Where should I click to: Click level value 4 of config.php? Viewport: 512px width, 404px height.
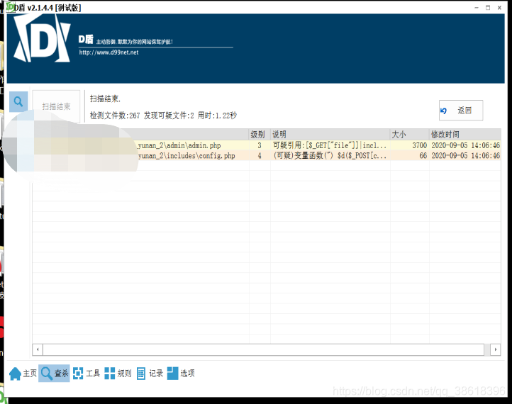(260, 156)
